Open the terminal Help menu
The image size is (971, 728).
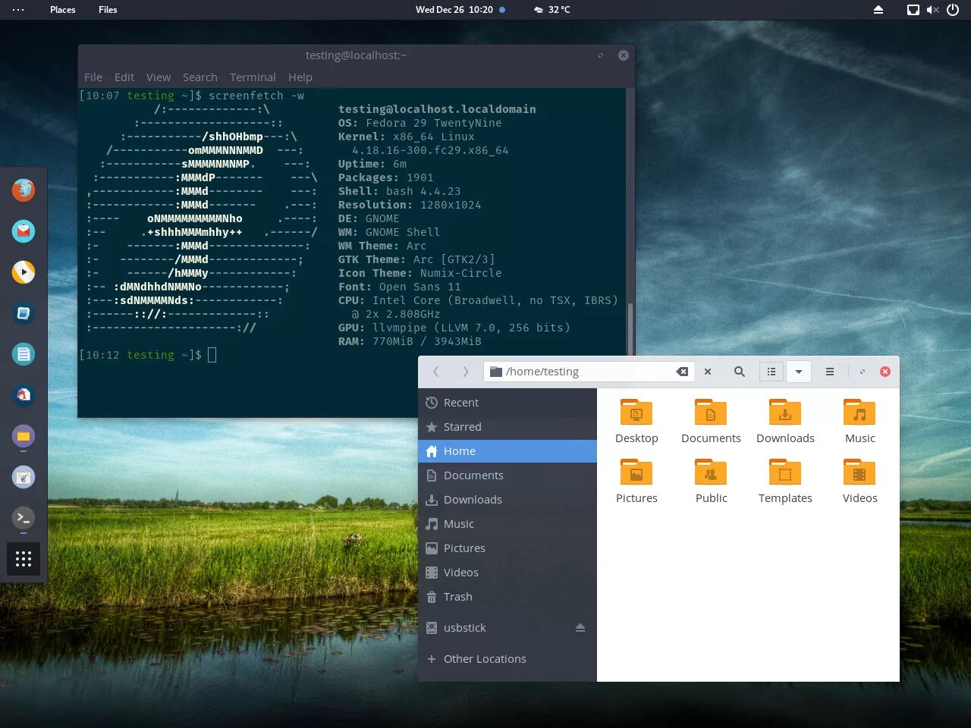pyautogui.click(x=300, y=77)
